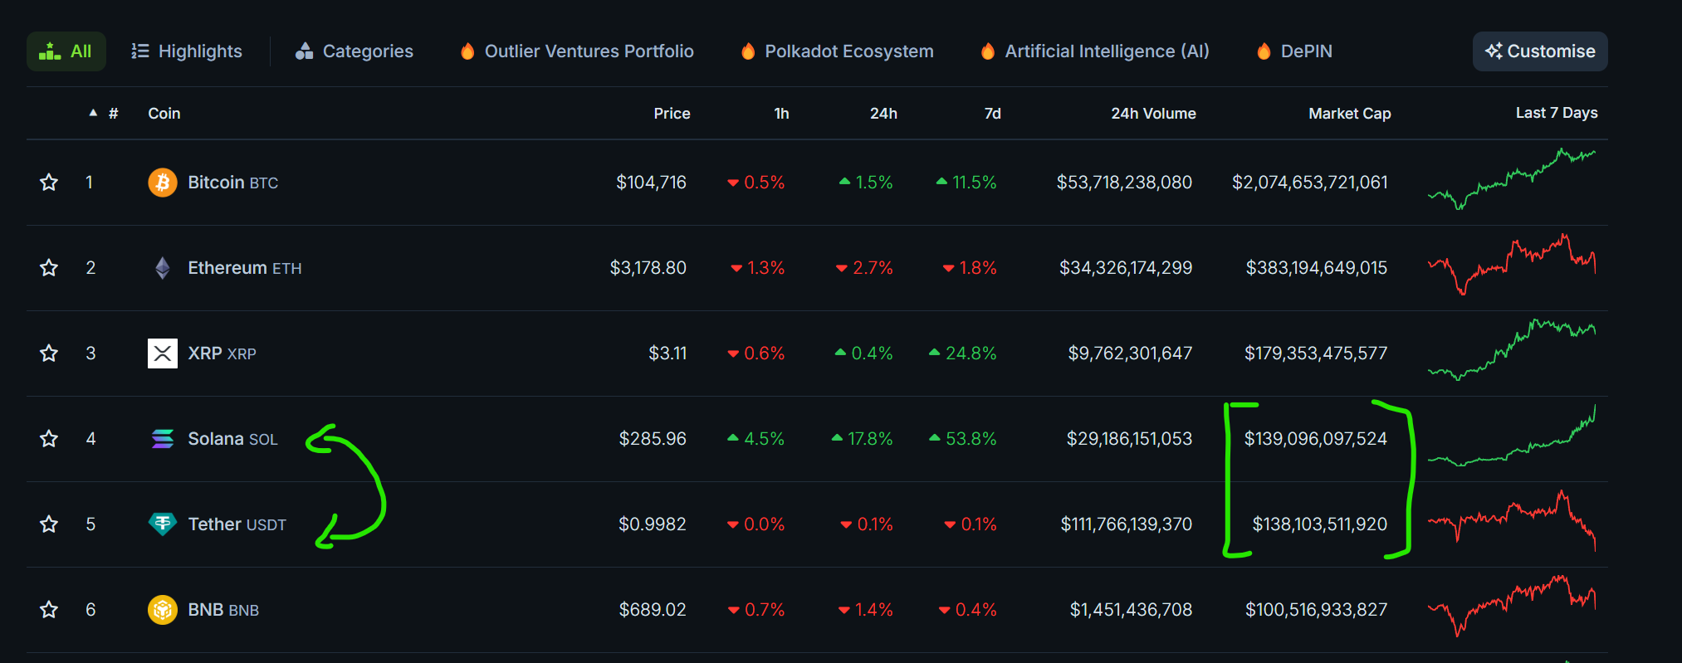Open Bitcoin's 7-day sparkline chart
This screenshot has height=663, width=1682.
[x=1512, y=179]
